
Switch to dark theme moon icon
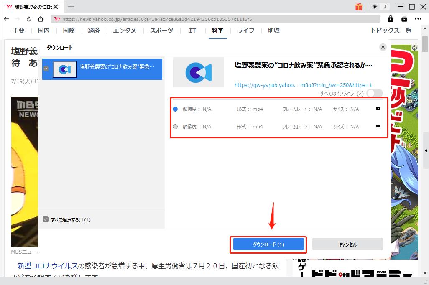(385, 7)
